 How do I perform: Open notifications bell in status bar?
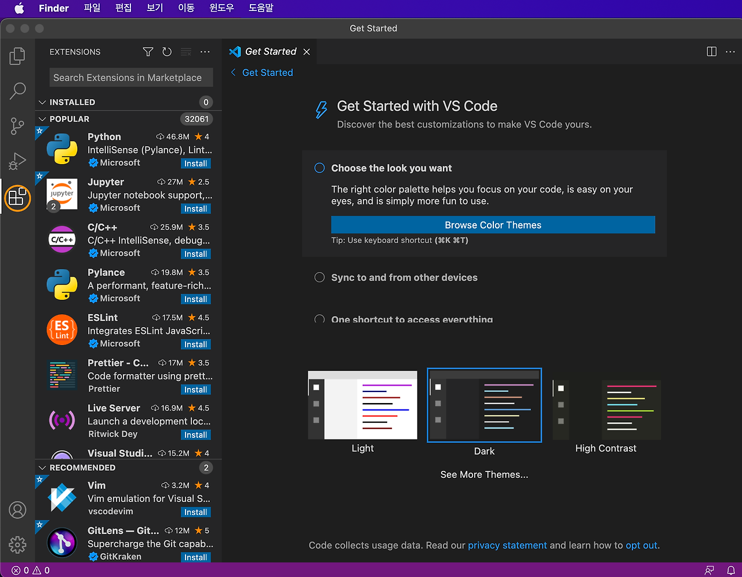pyautogui.click(x=731, y=570)
